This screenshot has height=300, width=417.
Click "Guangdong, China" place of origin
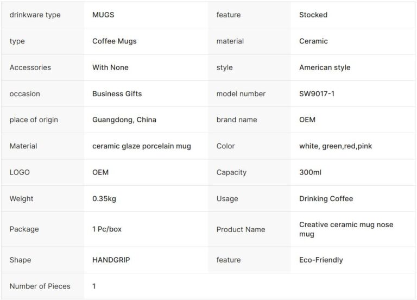click(x=124, y=120)
